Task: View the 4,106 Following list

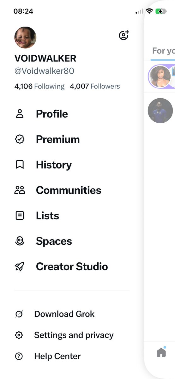Action: pos(39,86)
